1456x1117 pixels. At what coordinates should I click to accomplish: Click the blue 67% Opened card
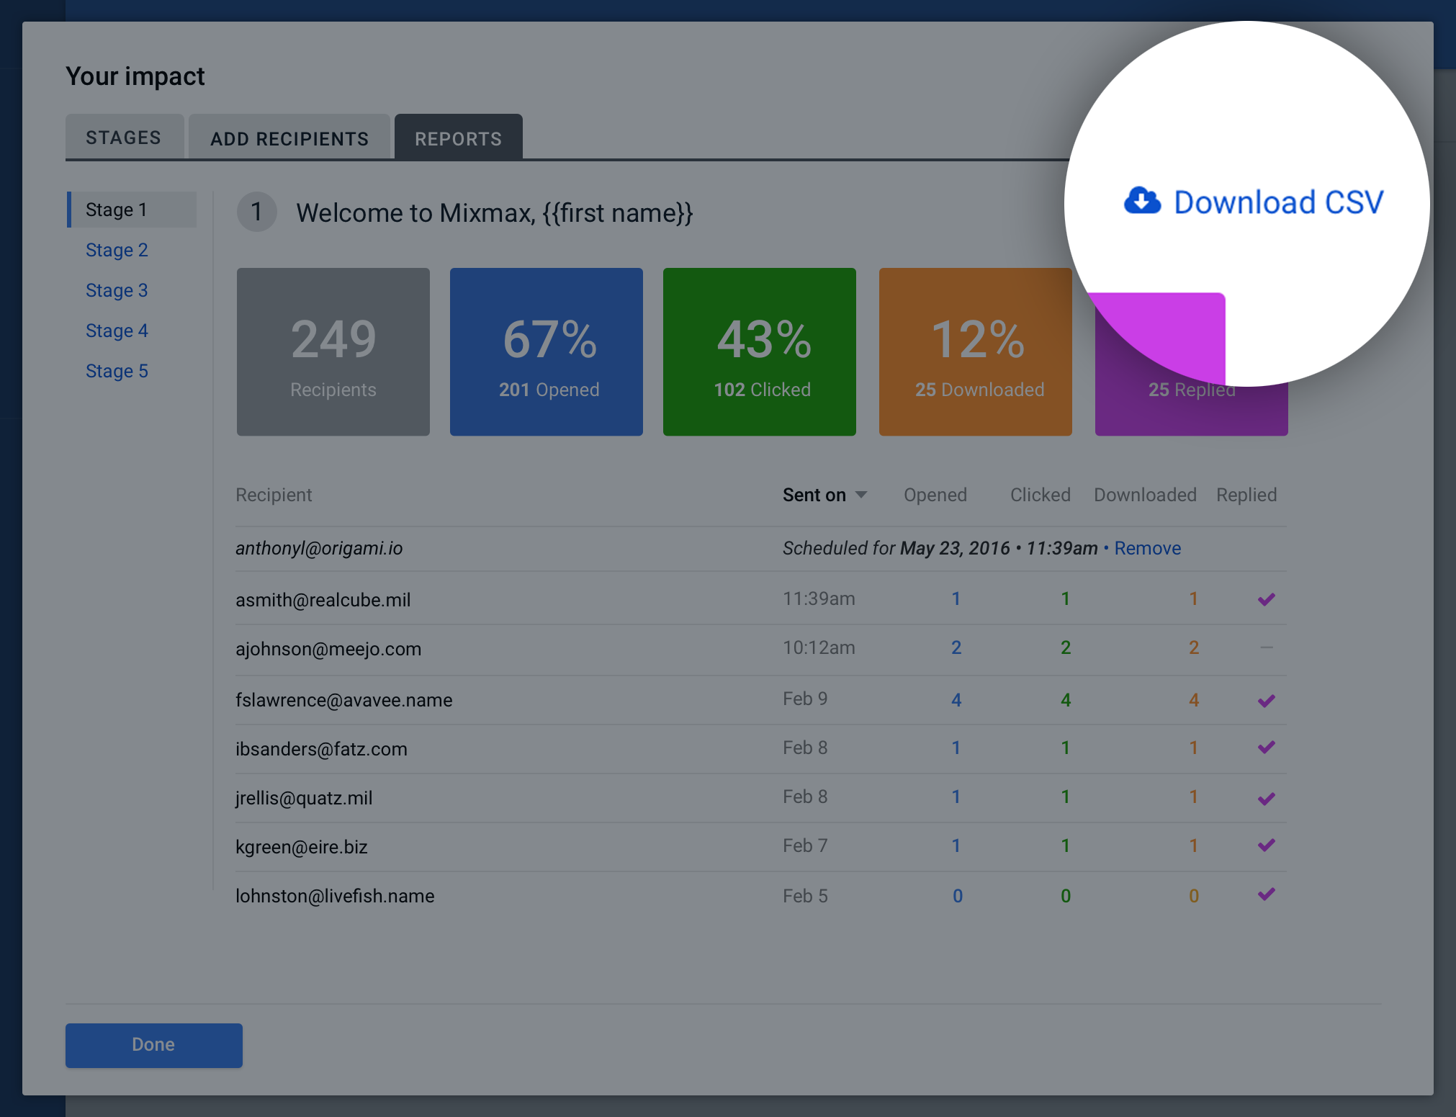click(547, 351)
